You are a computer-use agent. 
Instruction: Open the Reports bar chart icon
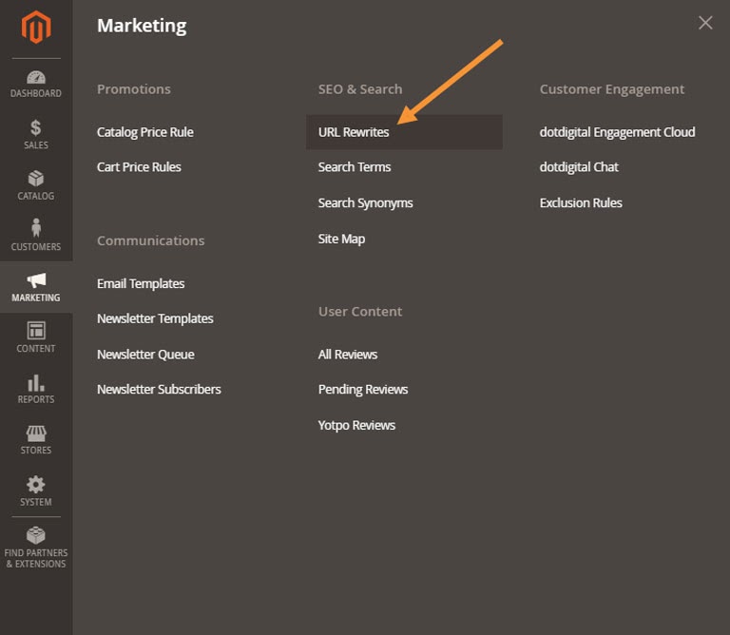click(36, 383)
